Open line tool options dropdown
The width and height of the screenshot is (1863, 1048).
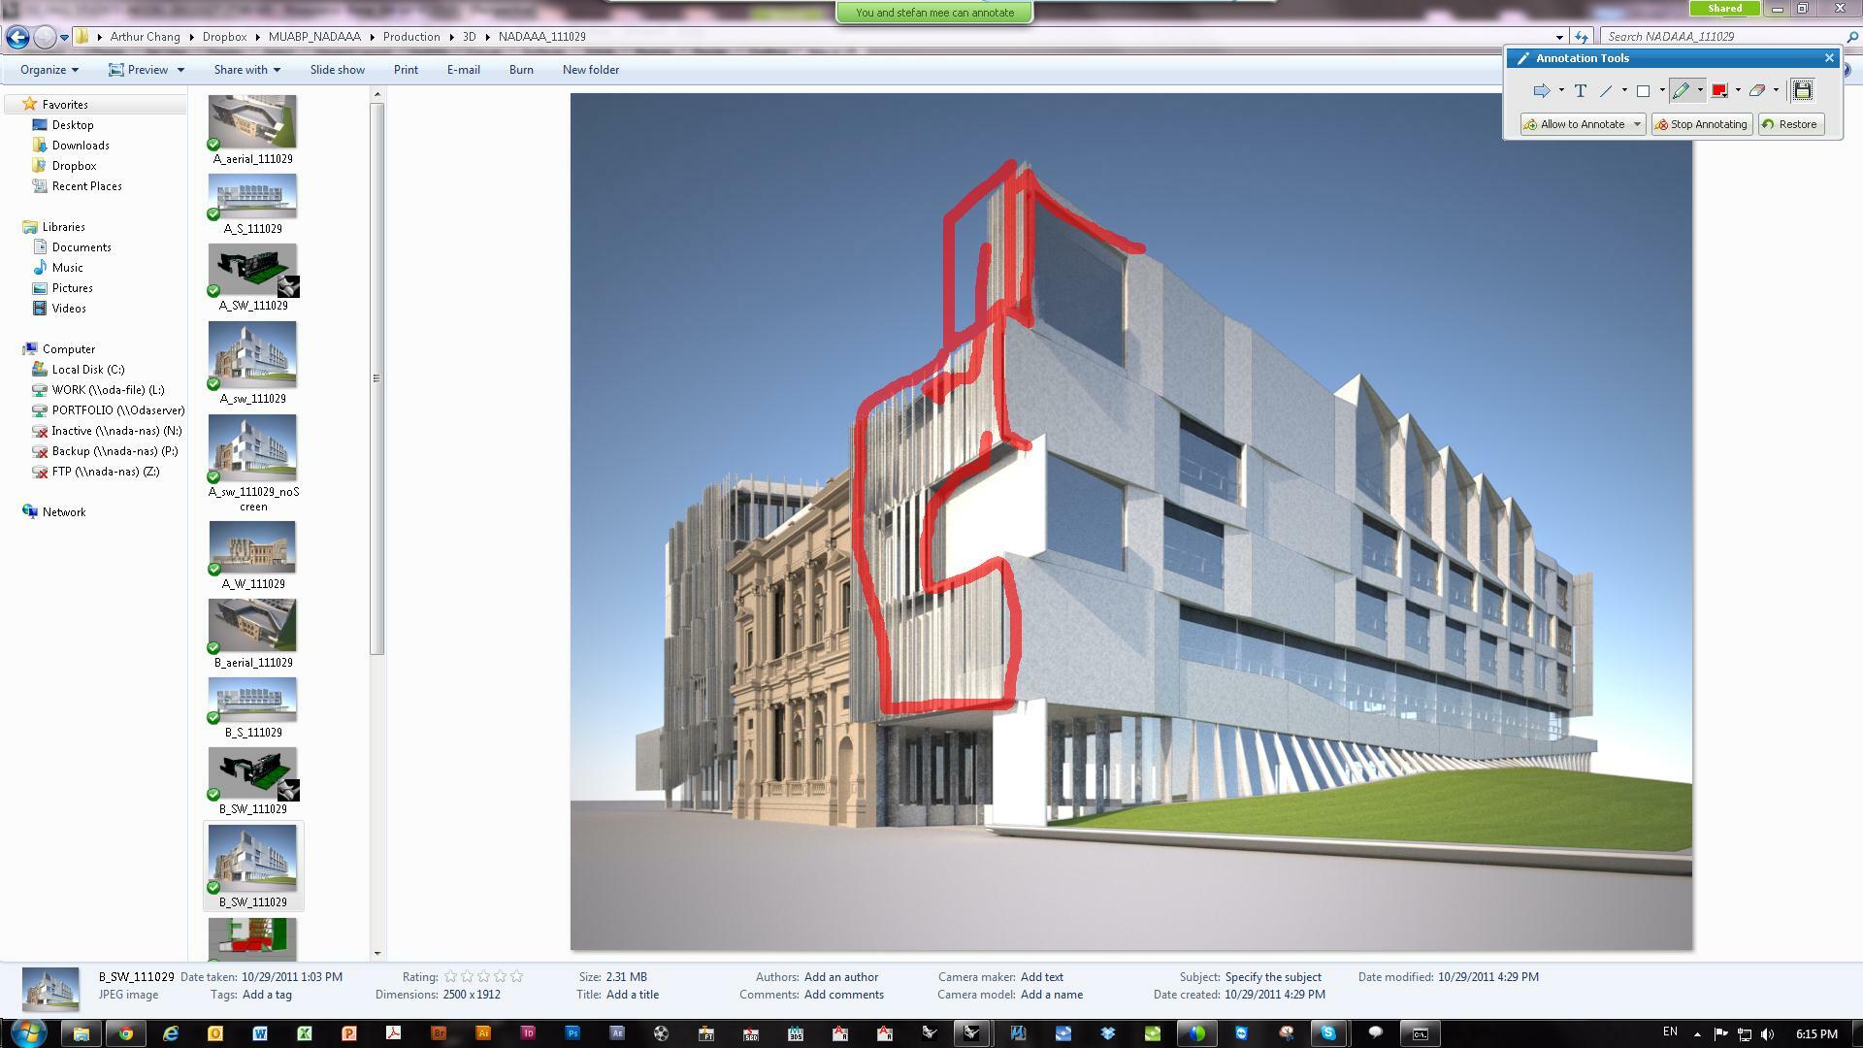click(x=1623, y=90)
